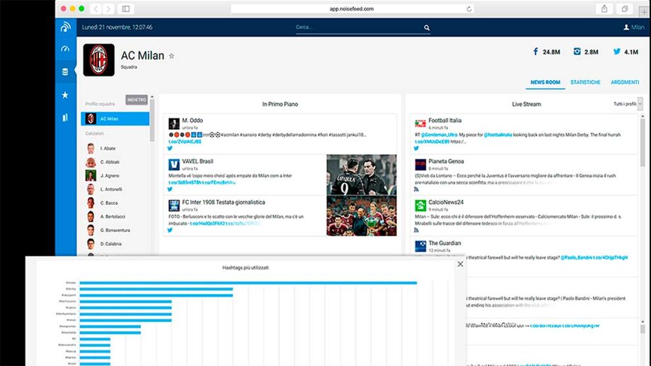The height and width of the screenshot is (366, 651).
Task: Open favorites star icon in left sidebar
Action: point(65,95)
